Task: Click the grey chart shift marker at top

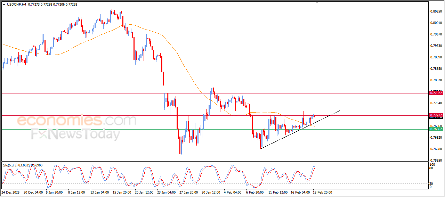Action: 317,2
